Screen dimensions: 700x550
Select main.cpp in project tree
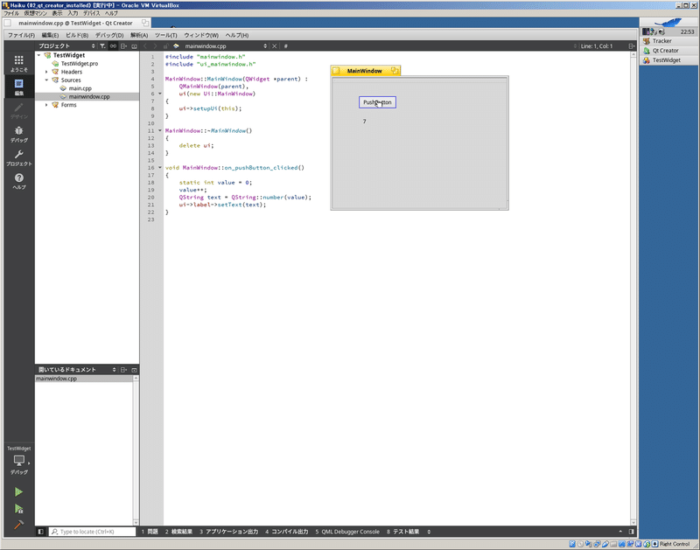[80, 88]
